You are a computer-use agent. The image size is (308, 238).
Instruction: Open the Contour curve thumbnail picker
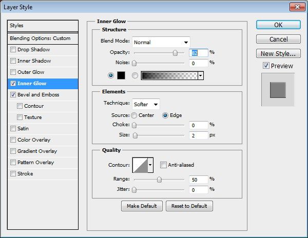coord(140,165)
